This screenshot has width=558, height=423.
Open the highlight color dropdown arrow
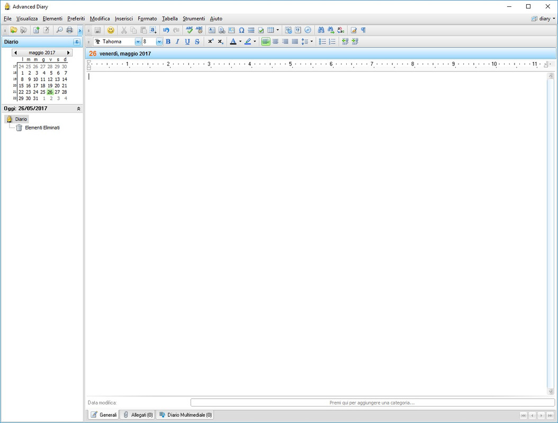pyautogui.click(x=255, y=42)
